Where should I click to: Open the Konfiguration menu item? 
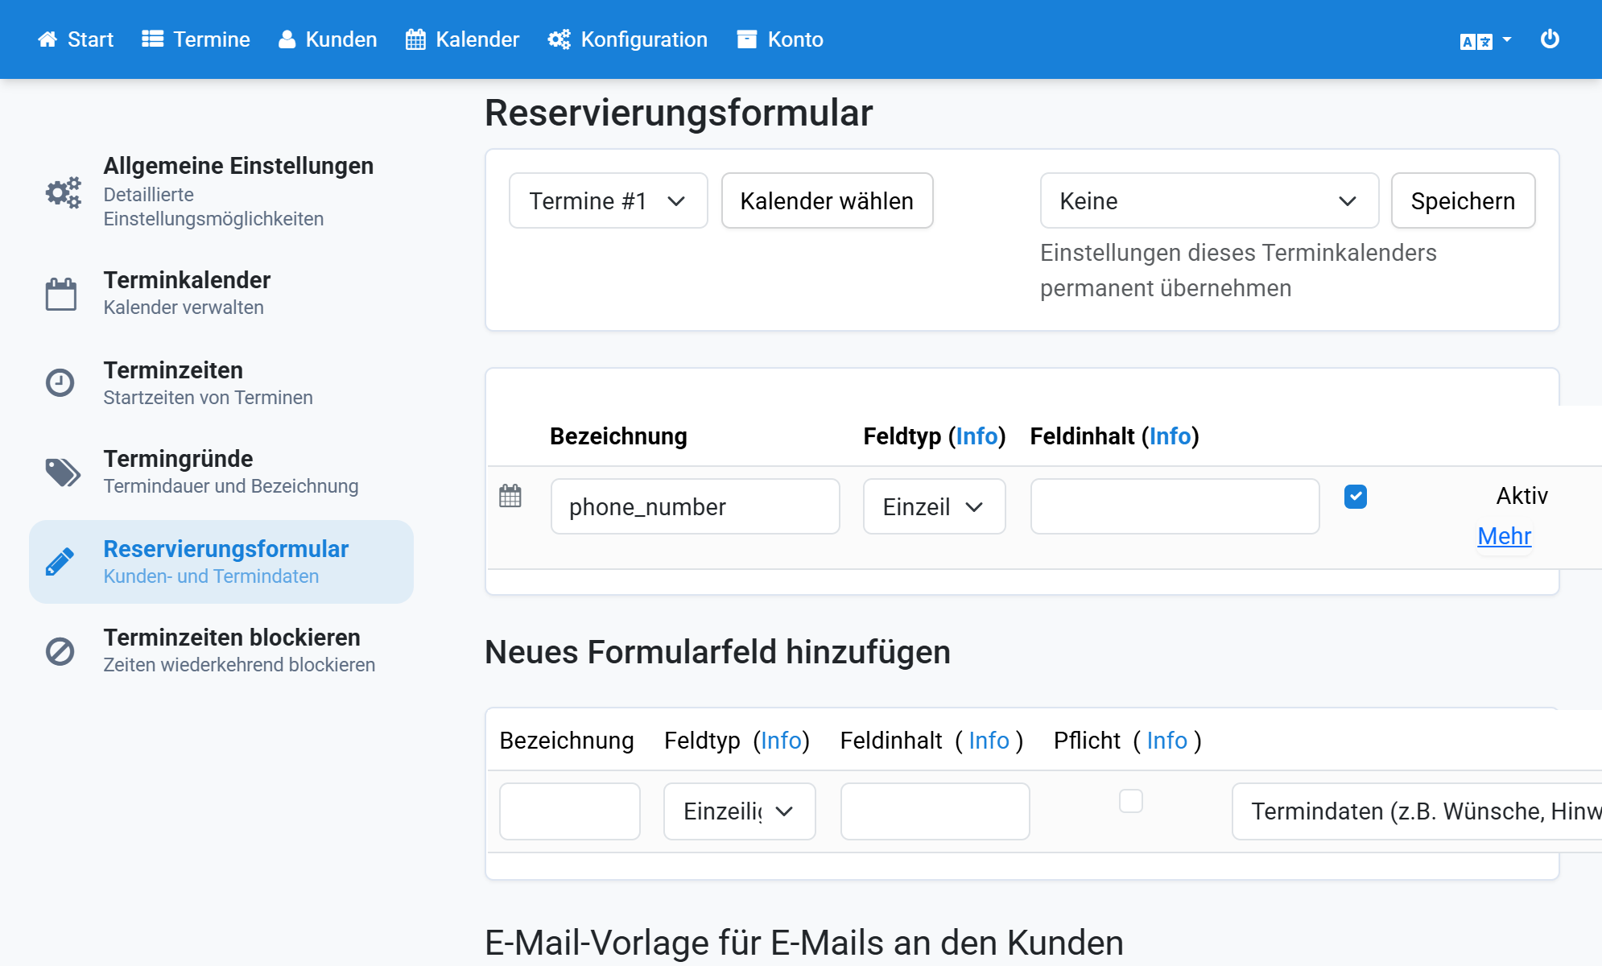point(628,39)
